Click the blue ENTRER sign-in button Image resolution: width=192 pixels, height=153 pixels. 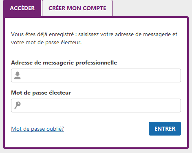165,129
